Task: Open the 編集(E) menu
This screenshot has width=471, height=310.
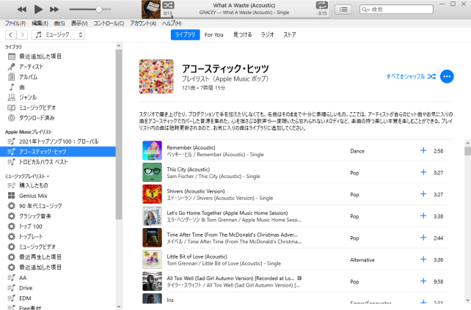Action: point(40,23)
